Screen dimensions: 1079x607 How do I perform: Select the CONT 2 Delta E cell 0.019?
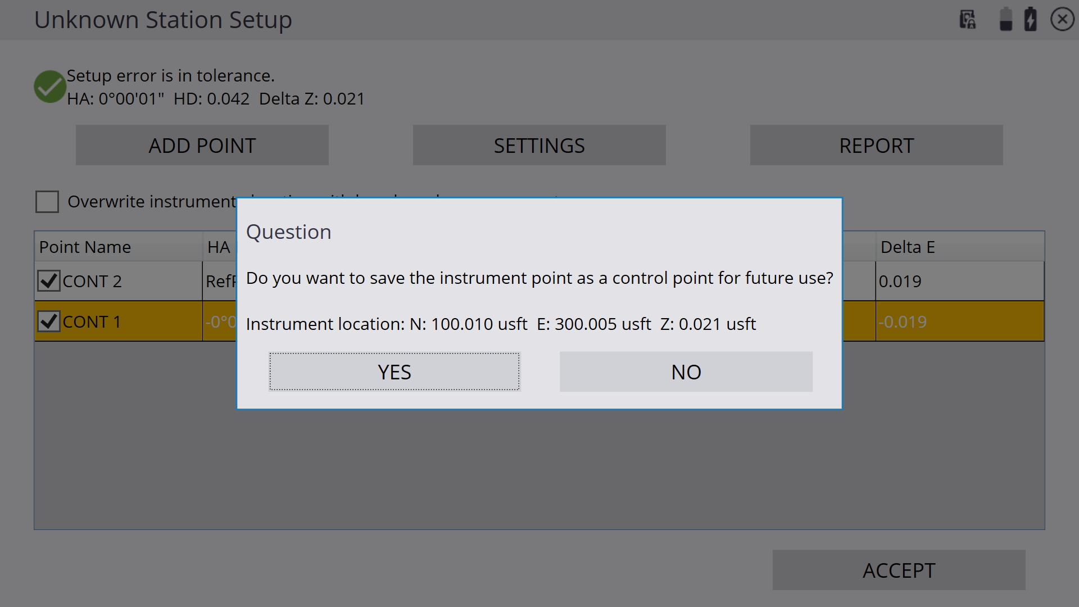coord(960,281)
